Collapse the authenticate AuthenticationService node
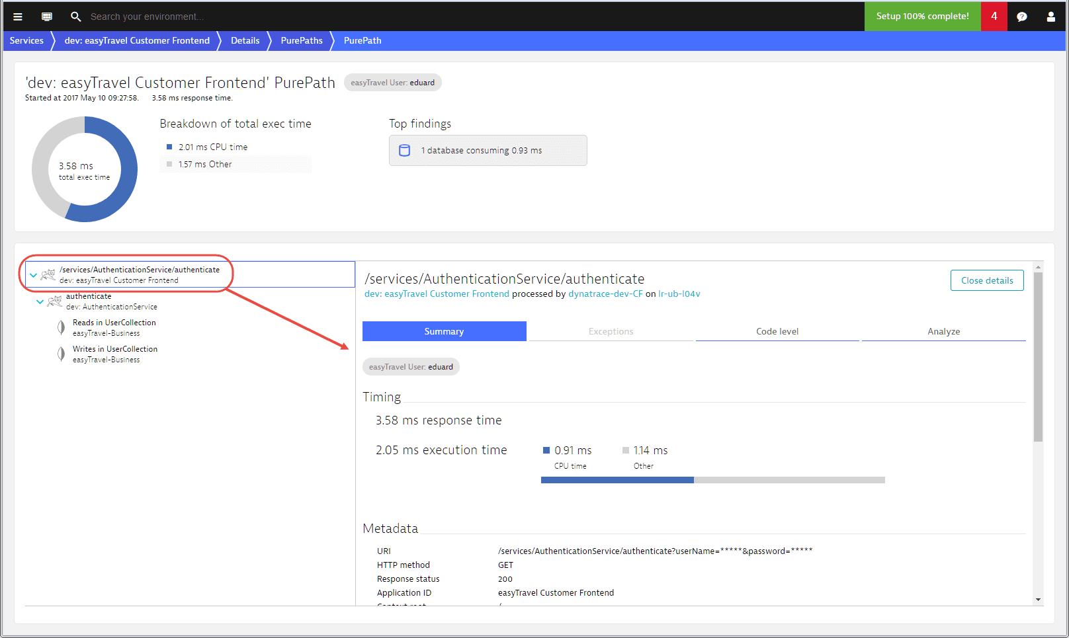The width and height of the screenshot is (1069, 638). click(x=40, y=301)
